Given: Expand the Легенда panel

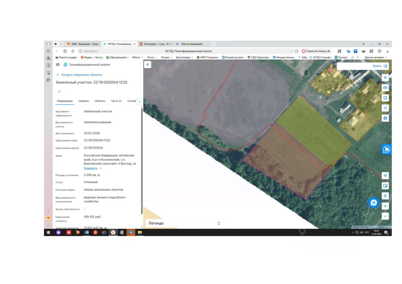Looking at the screenshot, I should pos(184,223).
